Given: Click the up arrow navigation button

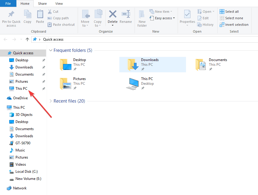Looking at the screenshot, I should point(27,39).
